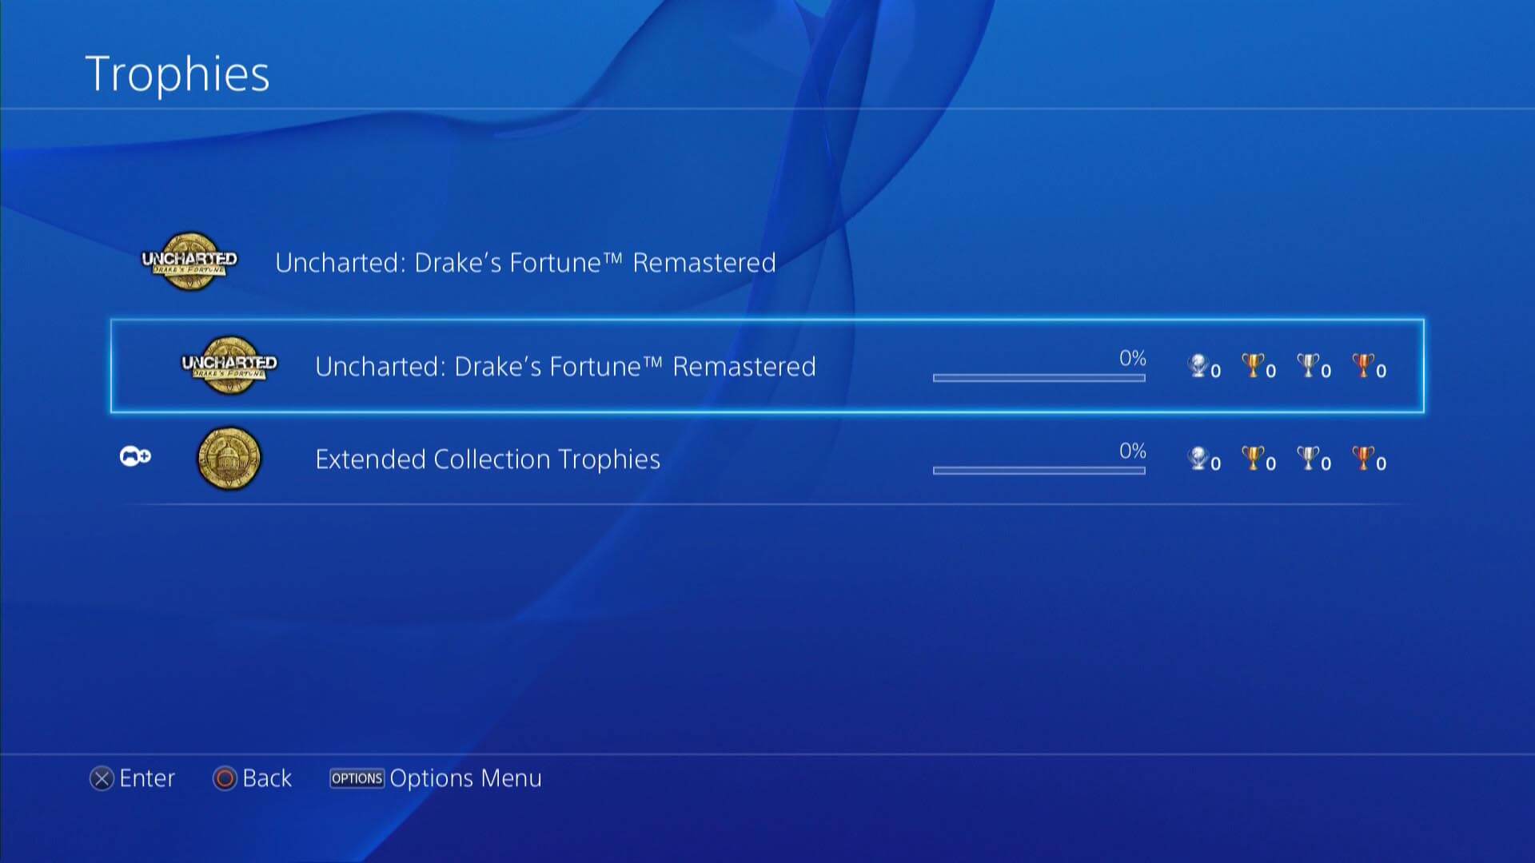
Task: Click Uncharted game logo icon at top
Action: click(189, 261)
